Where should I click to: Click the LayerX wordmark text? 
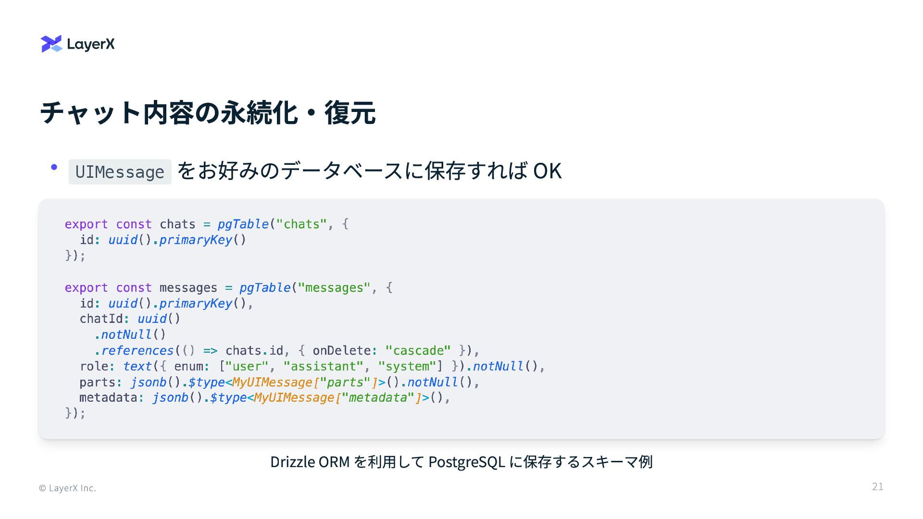click(x=91, y=44)
